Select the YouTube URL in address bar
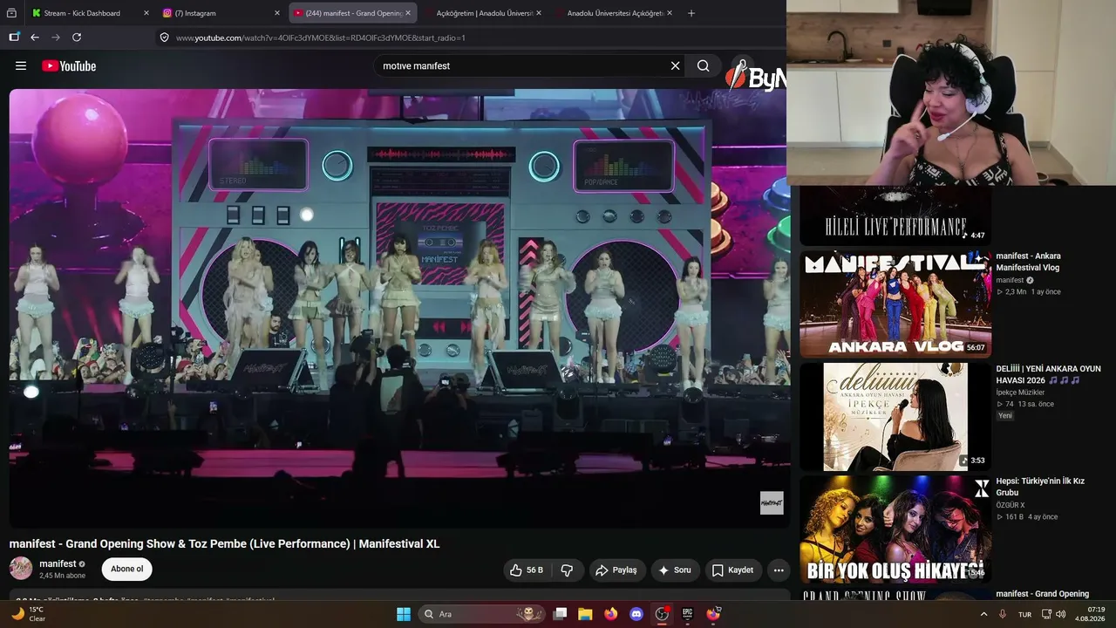This screenshot has width=1116, height=628. point(321,38)
